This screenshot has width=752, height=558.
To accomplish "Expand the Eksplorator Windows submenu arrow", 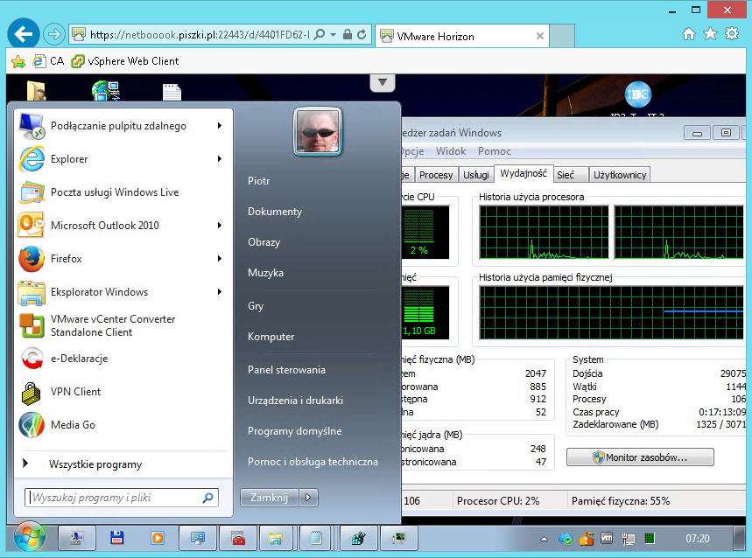I will 219,292.
